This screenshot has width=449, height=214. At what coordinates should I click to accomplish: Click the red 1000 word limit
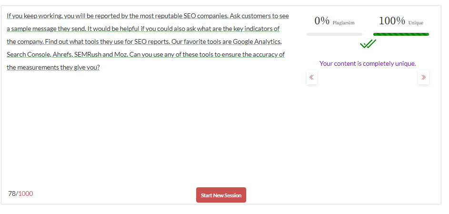click(x=26, y=194)
